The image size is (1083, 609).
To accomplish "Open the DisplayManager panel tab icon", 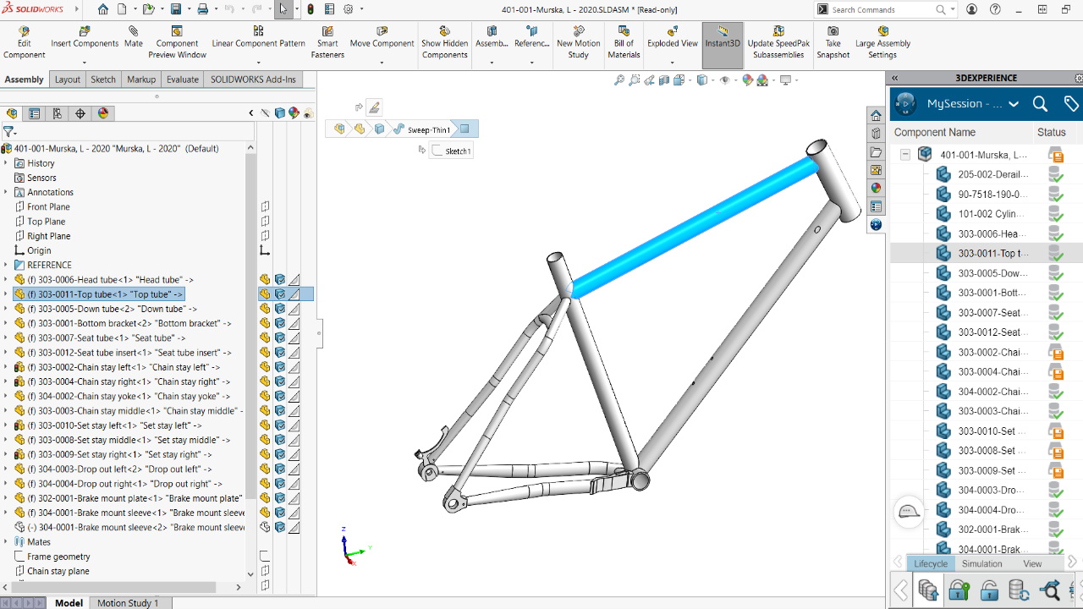I will point(103,113).
